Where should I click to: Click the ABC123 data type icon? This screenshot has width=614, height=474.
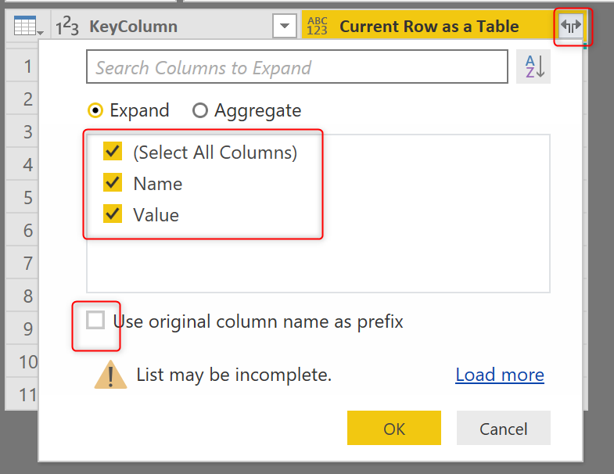pos(318,27)
